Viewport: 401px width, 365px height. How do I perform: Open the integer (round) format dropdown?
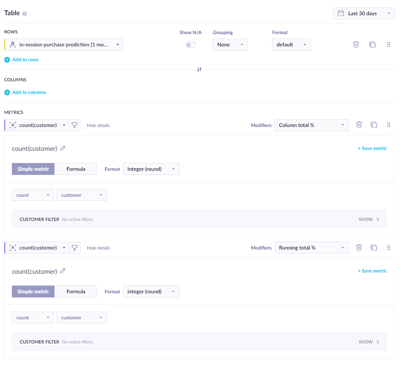(151, 169)
